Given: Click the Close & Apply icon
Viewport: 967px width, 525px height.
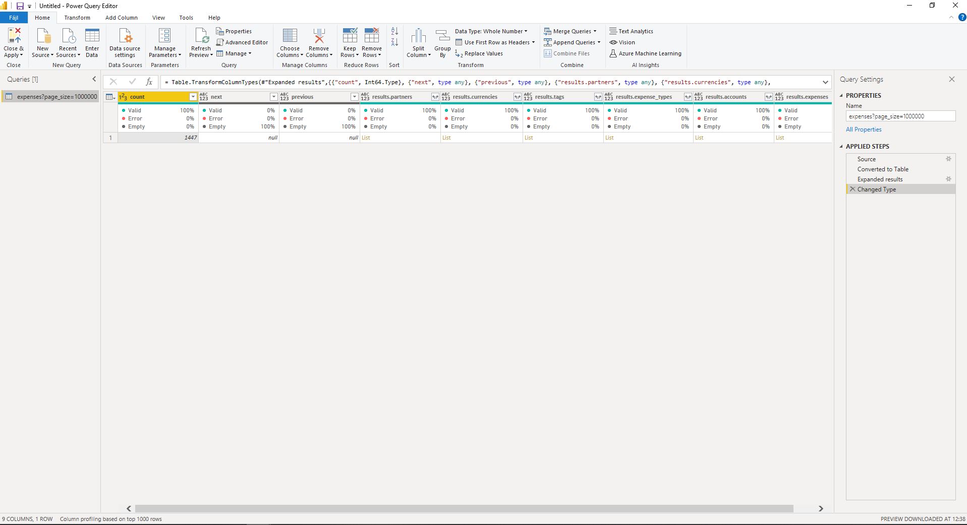Looking at the screenshot, I should point(14,36).
